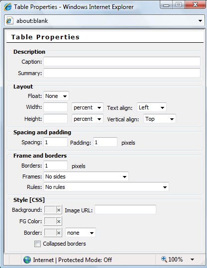Image resolution: width=207 pixels, height=268 pixels.
Task: Expand the address bar dropdown arrow
Action: [200, 21]
